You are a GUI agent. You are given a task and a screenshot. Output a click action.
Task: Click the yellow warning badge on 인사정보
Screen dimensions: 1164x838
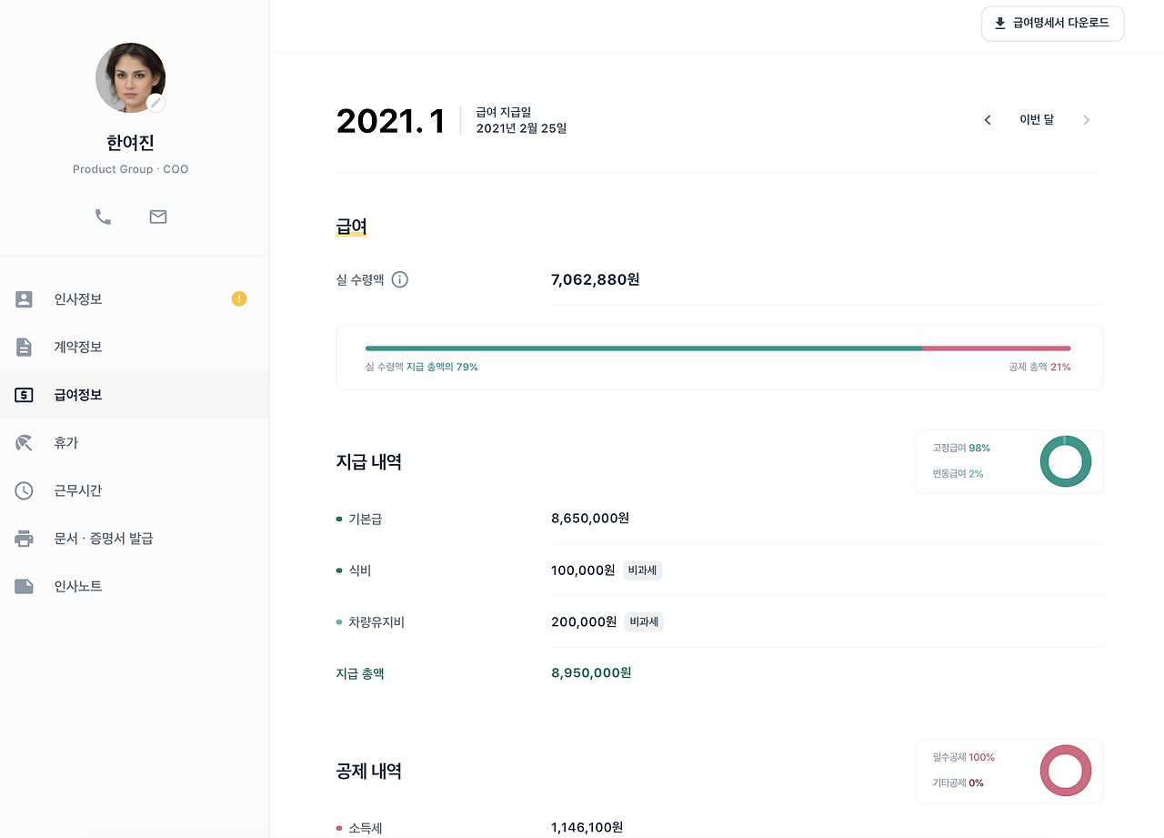[239, 298]
